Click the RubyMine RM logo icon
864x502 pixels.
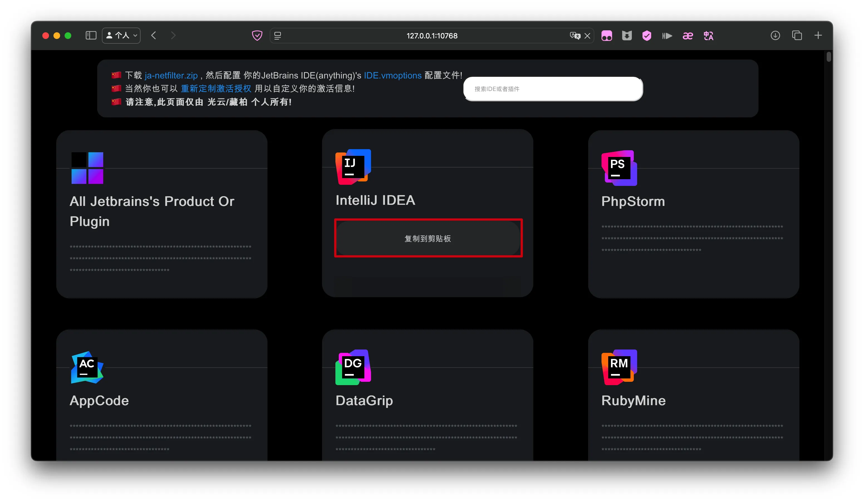coord(619,367)
